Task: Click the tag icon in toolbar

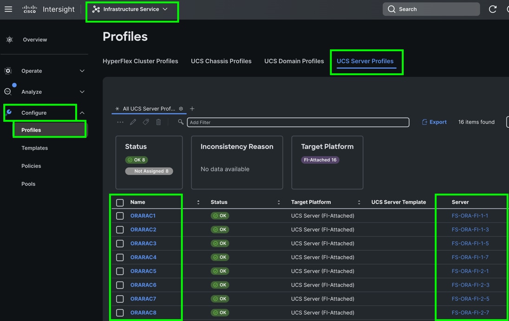Action: (146, 122)
